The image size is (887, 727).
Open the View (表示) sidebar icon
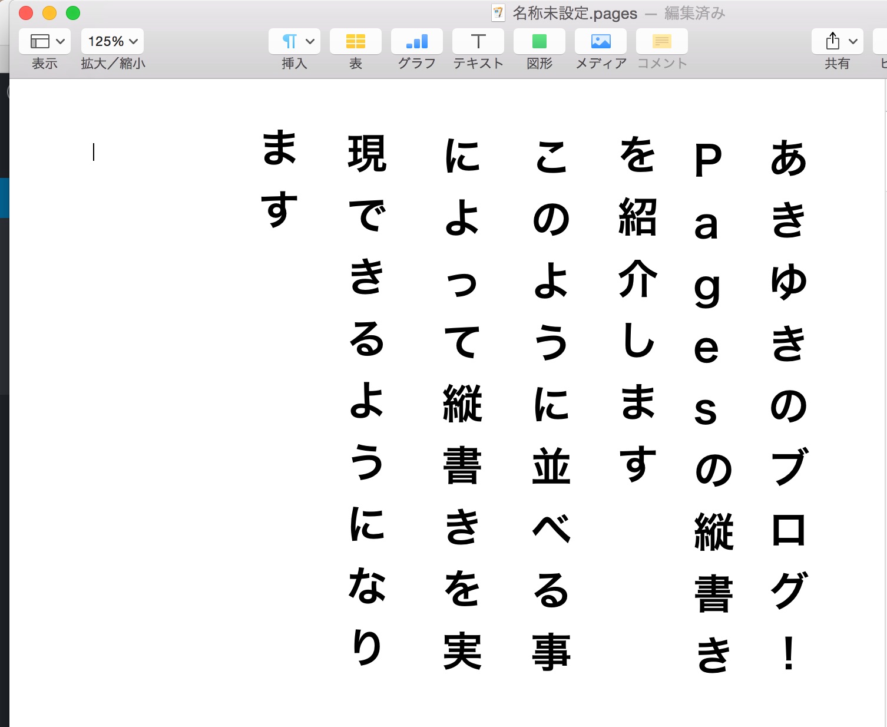tap(39, 41)
